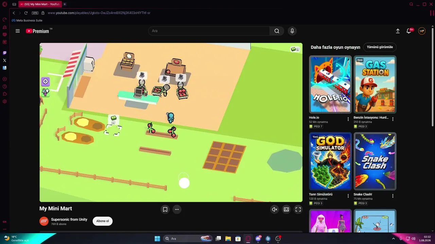Open the YouTube account avatar menu
This screenshot has height=244, width=435.
click(422, 31)
